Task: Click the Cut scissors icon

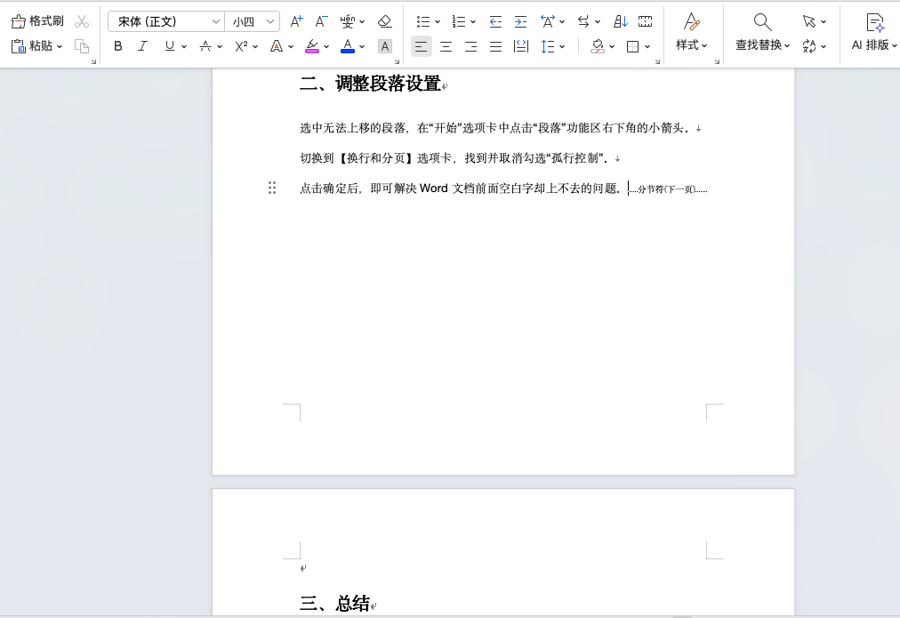Action: coord(81,20)
